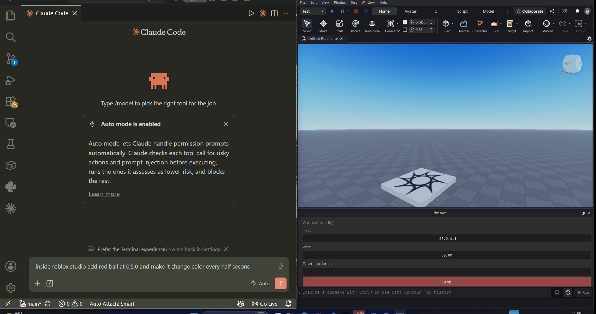Click Go Live in status bar

(265, 304)
